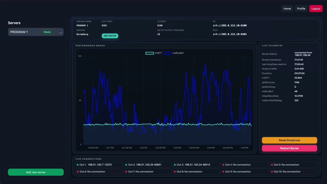Click the 5:53 PM axis label

[177, 148]
